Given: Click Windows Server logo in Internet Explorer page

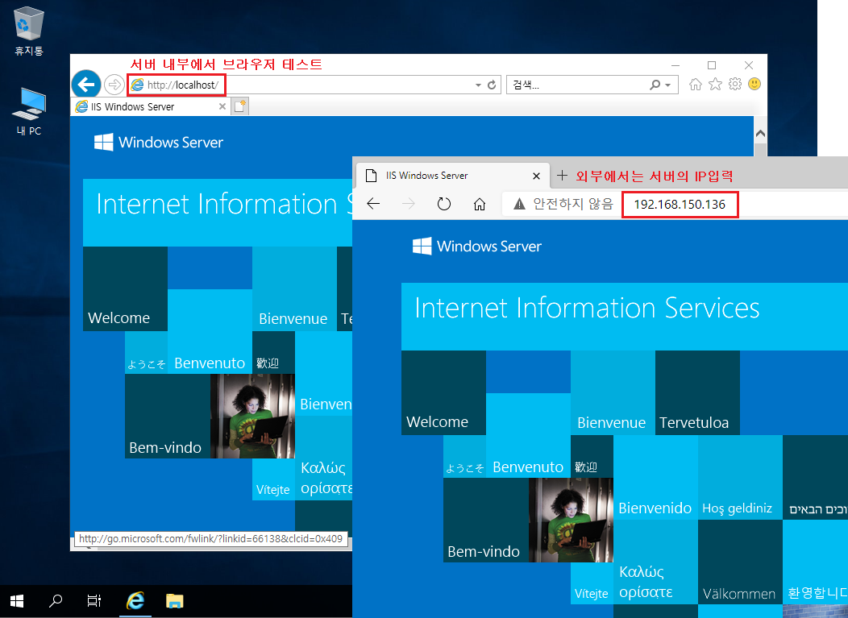Looking at the screenshot, I should pyautogui.click(x=159, y=142).
